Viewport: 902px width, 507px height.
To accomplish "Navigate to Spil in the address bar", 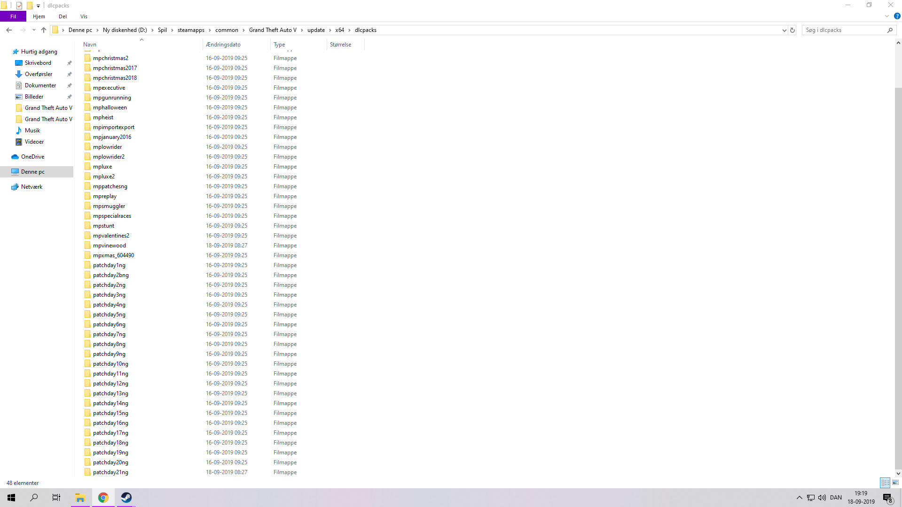I will (162, 30).
